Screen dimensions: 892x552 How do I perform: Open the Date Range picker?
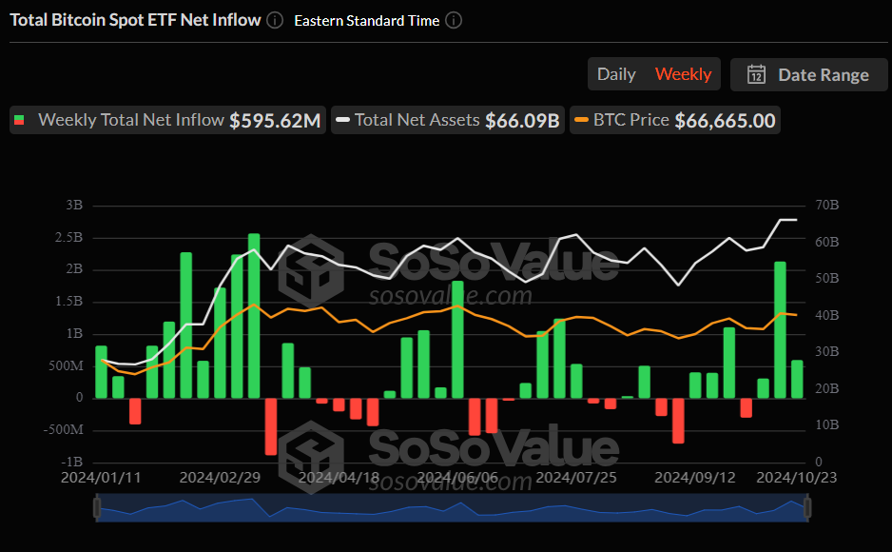(x=808, y=74)
